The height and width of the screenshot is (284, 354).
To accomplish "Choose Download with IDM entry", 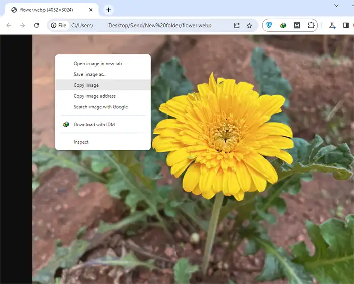I will click(x=103, y=124).
